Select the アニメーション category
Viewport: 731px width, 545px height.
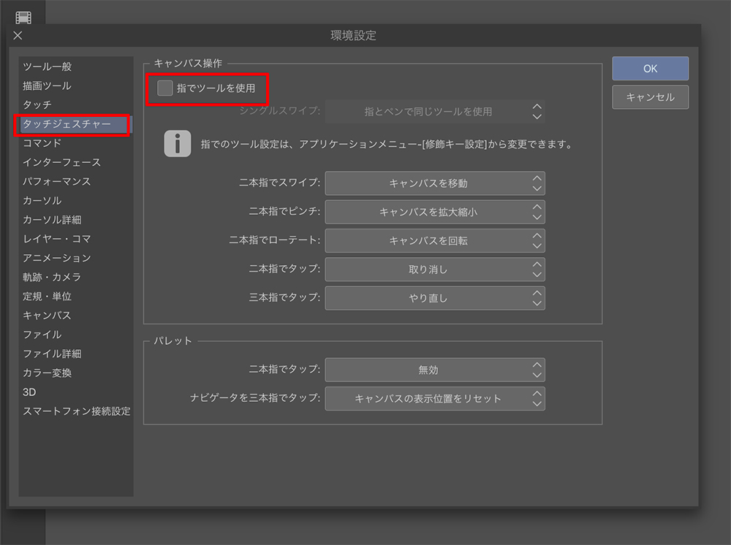tap(57, 258)
